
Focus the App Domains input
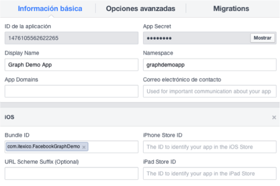(71, 91)
